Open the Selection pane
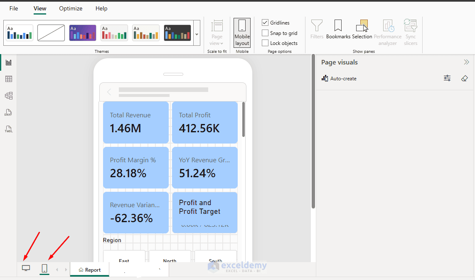 tap(362, 30)
